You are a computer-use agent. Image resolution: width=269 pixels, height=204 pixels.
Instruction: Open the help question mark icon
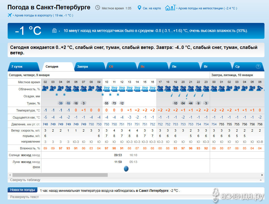258,66
